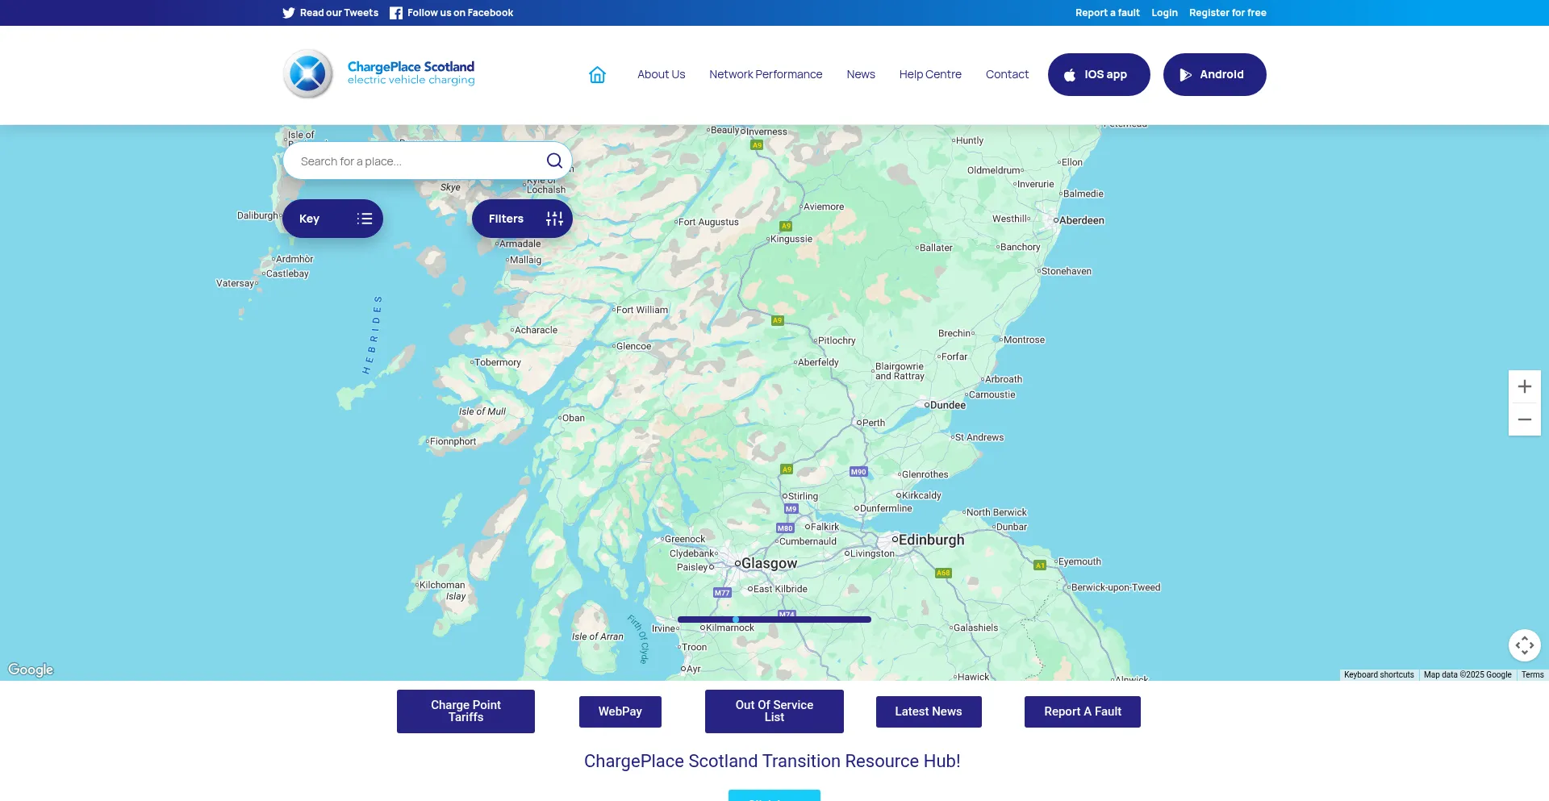
Task: Click the search magnifier icon
Action: (554, 161)
